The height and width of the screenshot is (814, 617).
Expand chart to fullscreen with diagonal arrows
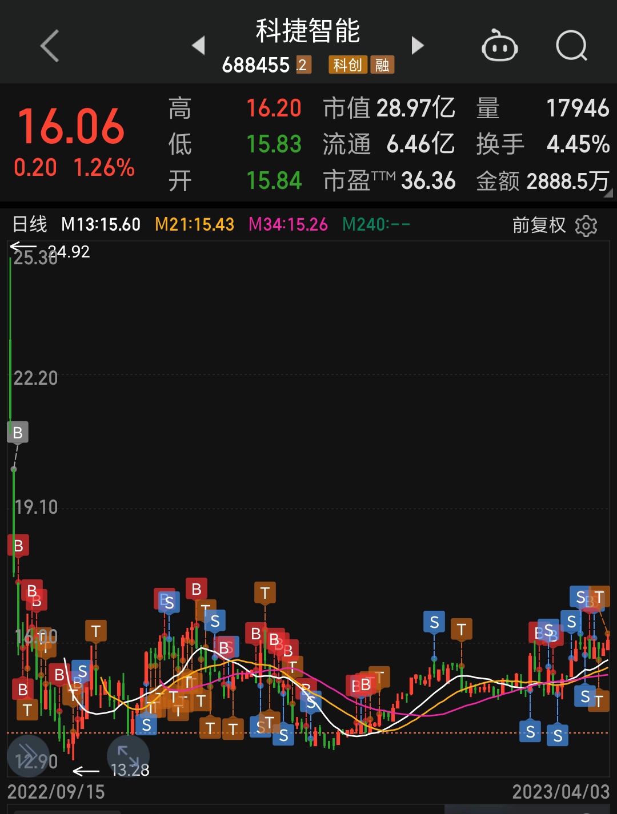[129, 756]
